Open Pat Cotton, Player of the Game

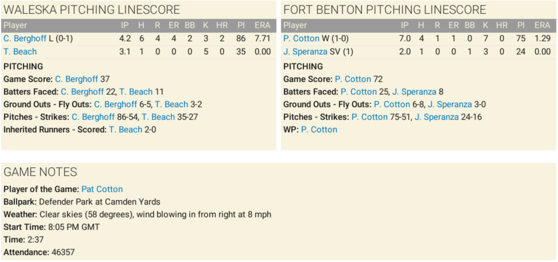pyautogui.click(x=102, y=189)
